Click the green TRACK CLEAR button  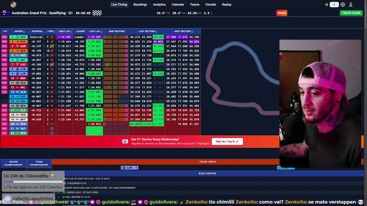point(351,13)
